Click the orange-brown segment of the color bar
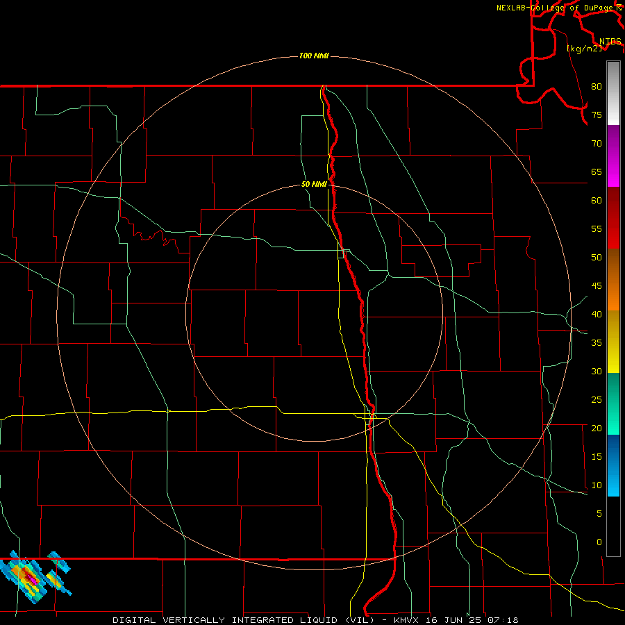The height and width of the screenshot is (625, 625). (x=613, y=280)
